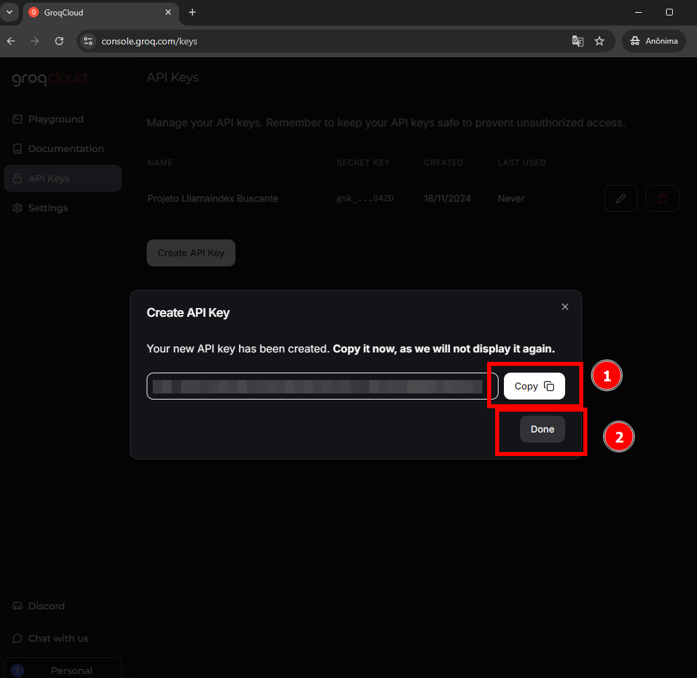The height and width of the screenshot is (678, 697).
Task: Open the tab search chevron menu
Action: 9,11
